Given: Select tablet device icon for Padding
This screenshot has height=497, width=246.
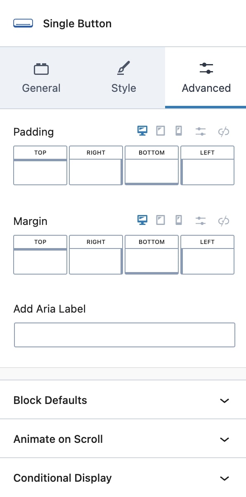Looking at the screenshot, I should (x=161, y=131).
